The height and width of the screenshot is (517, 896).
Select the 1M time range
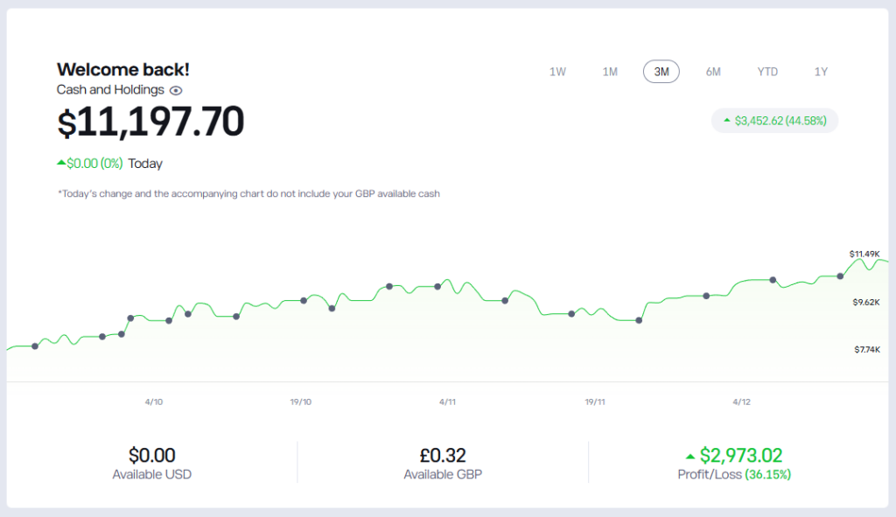pos(610,72)
